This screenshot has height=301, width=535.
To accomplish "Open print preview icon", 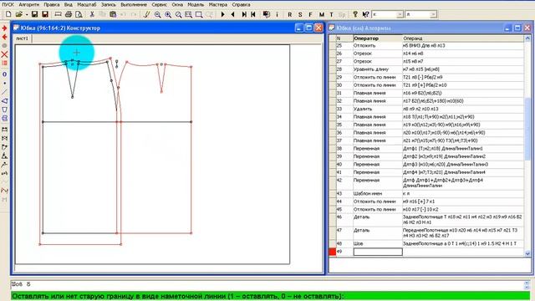I will pyautogui.click(x=79, y=14).
